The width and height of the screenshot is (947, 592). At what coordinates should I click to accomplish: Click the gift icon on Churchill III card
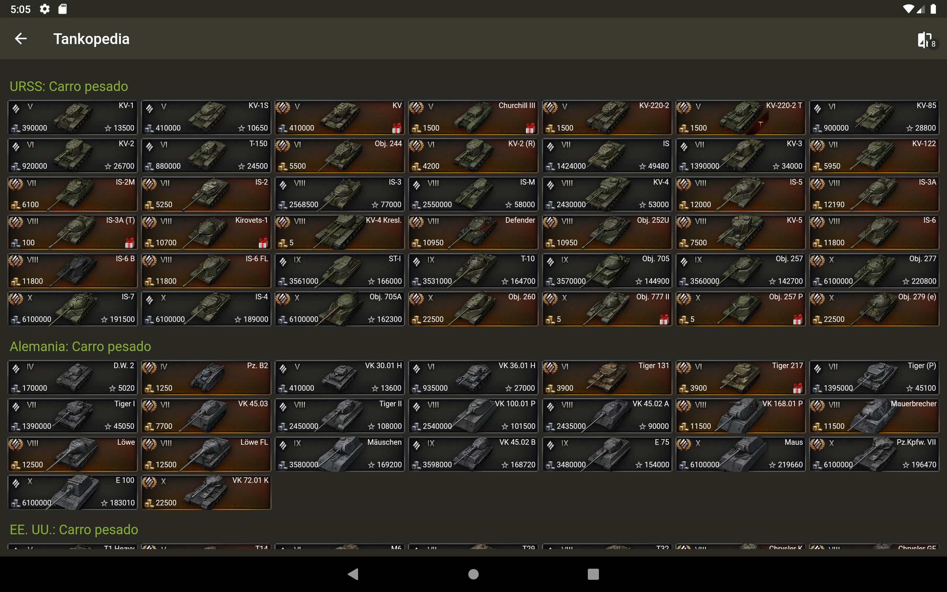click(530, 128)
